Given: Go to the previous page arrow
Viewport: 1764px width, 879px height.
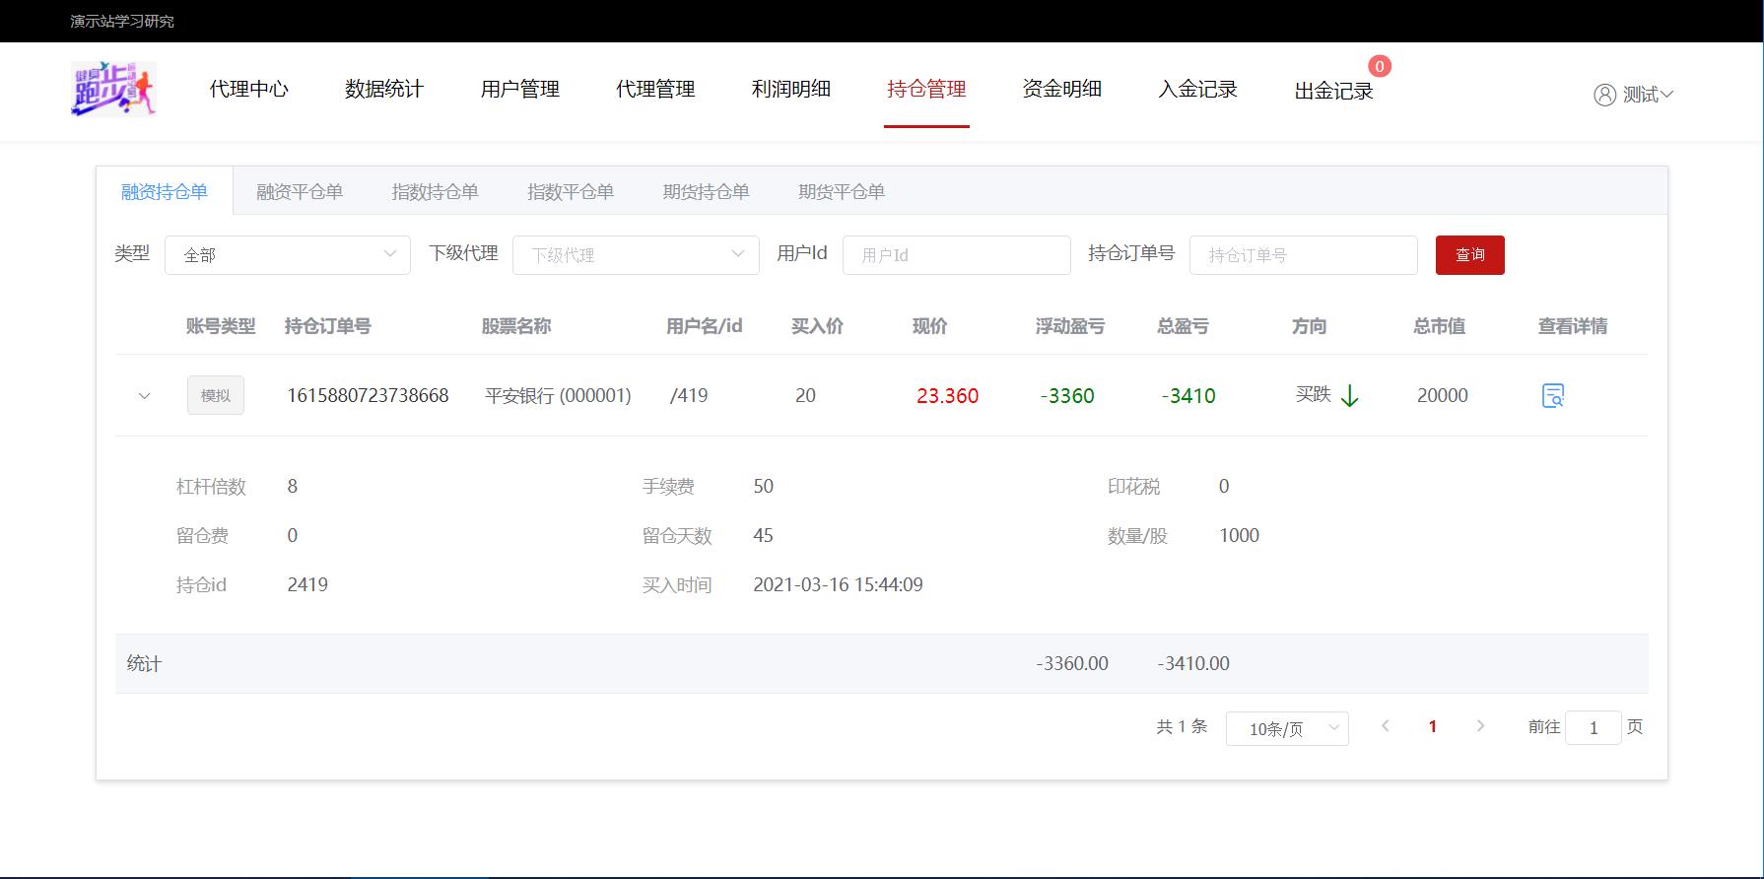Looking at the screenshot, I should coord(1385,726).
